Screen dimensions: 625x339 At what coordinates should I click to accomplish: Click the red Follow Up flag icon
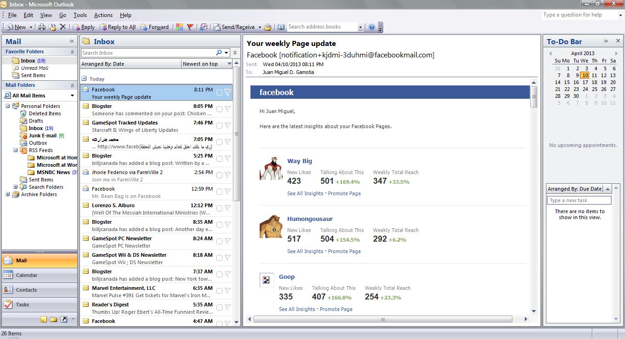pyautogui.click(x=190, y=27)
